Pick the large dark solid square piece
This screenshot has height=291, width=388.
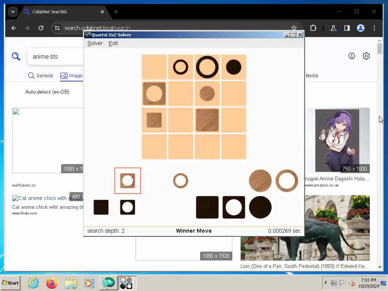[207, 207]
